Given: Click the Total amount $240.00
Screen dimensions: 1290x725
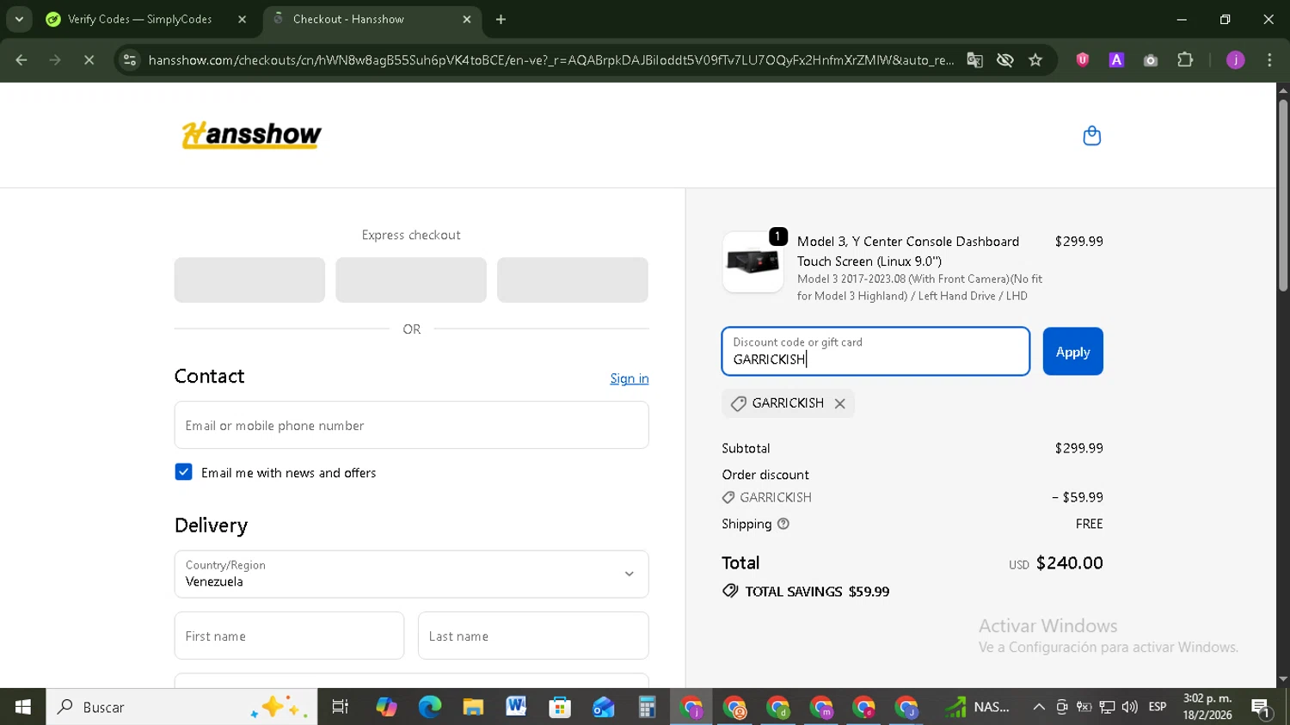Looking at the screenshot, I should click(x=1069, y=563).
